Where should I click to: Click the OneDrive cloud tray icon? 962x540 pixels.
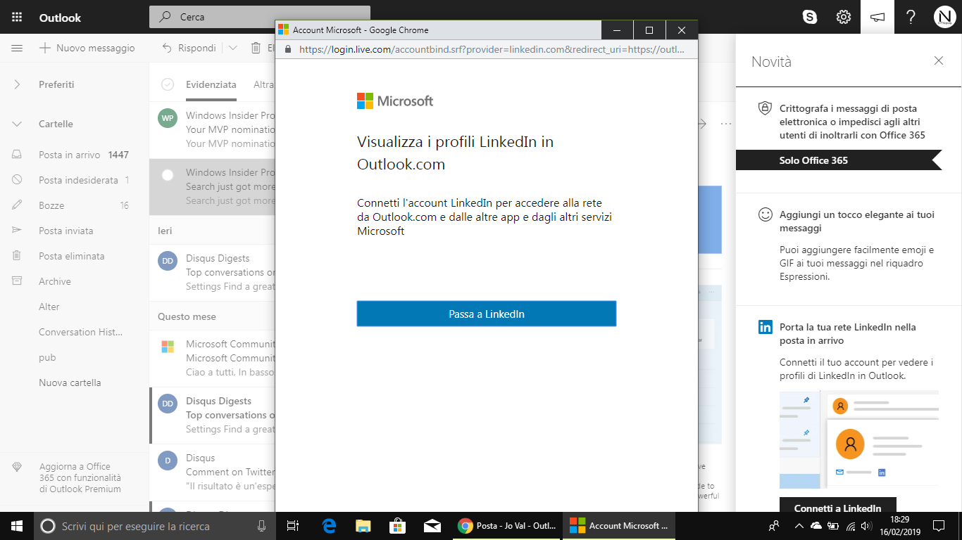click(816, 526)
